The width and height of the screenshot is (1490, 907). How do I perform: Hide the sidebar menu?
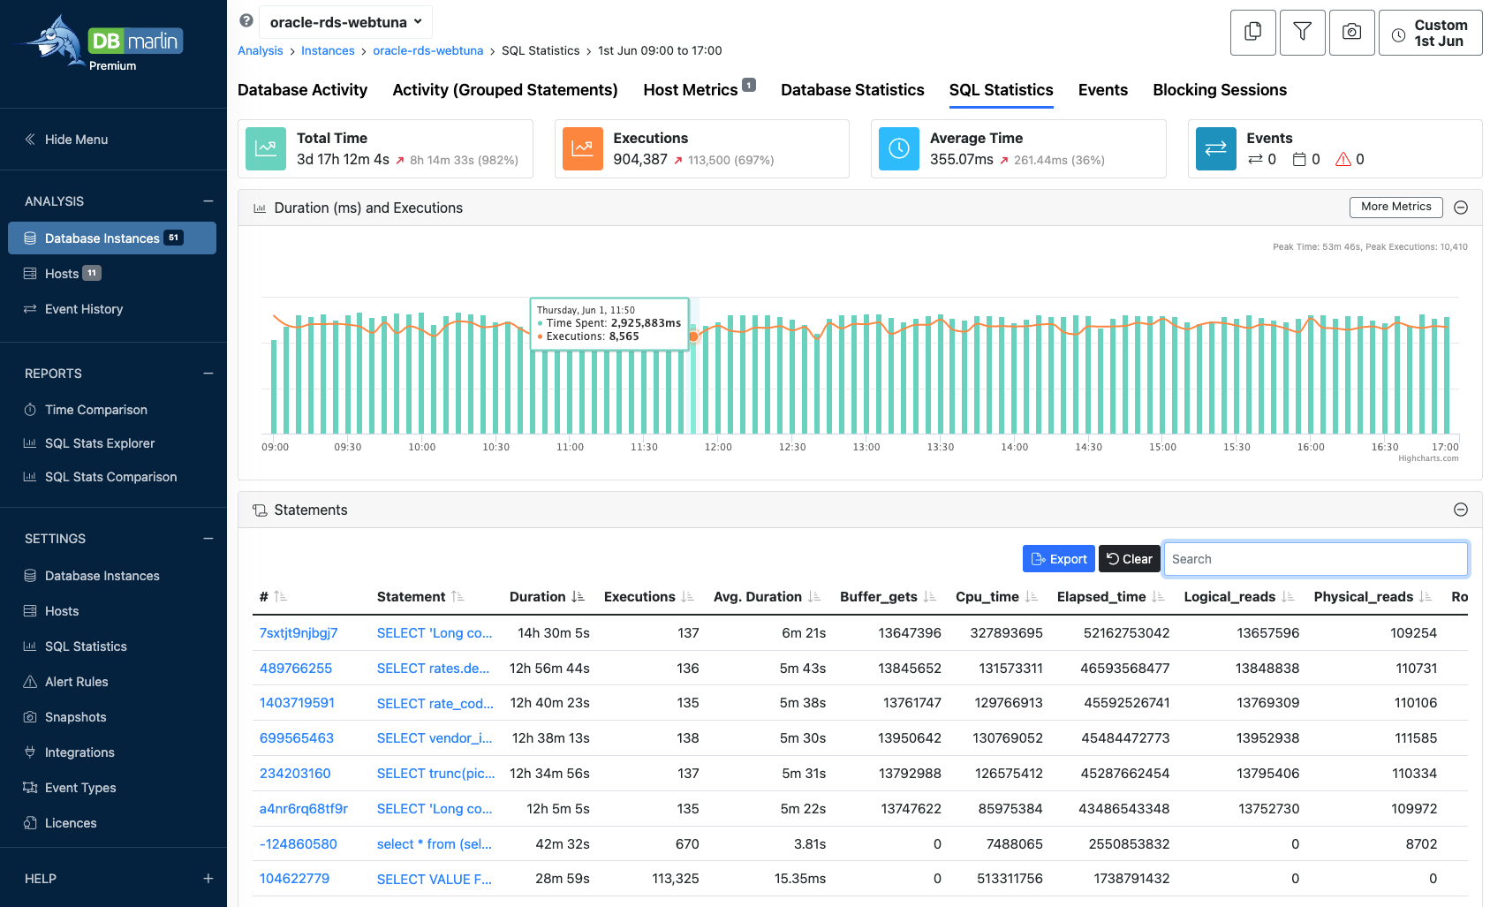pos(66,140)
